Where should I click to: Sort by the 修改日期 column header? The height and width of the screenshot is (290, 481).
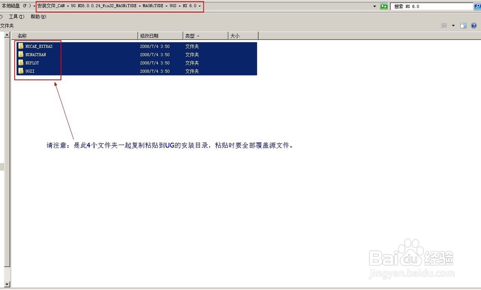pyautogui.click(x=161, y=36)
